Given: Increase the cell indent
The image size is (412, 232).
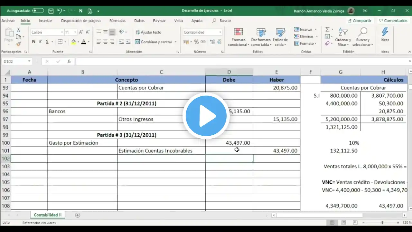Looking at the screenshot, I should pyautogui.click(x=128, y=42).
